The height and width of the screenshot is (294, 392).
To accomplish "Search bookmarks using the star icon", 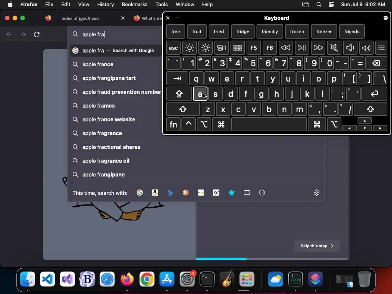I will pyautogui.click(x=232, y=193).
